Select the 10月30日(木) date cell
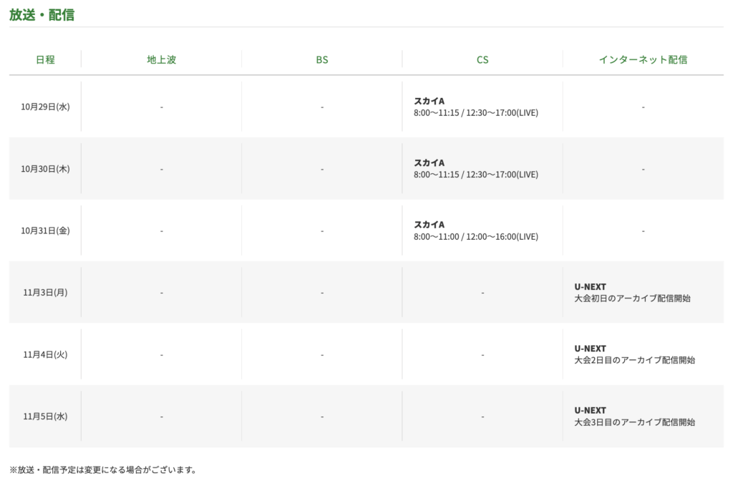The width and height of the screenshot is (733, 486). point(45,169)
